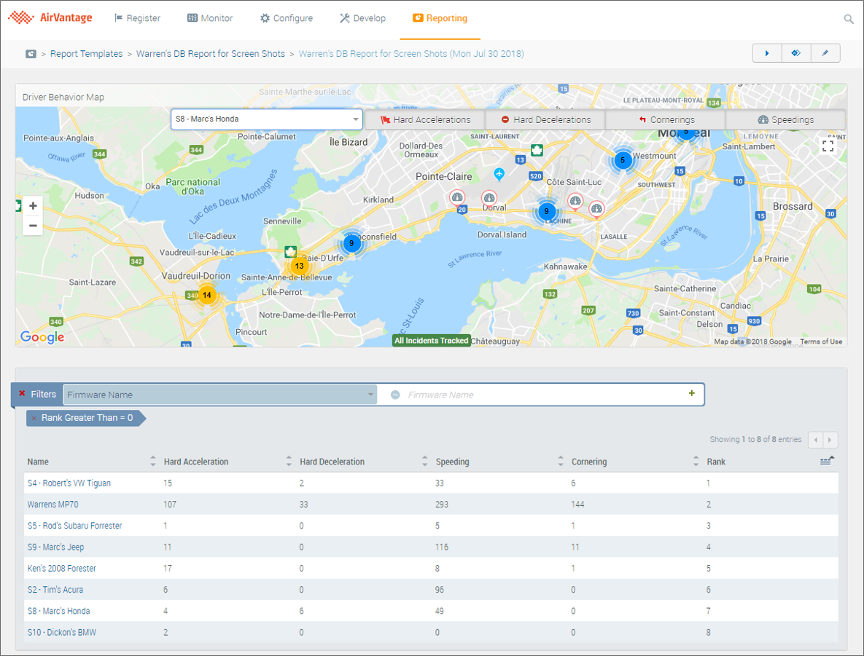This screenshot has height=656, width=864.
Task: Click the home icon in breadcrumb
Action: click(x=31, y=54)
